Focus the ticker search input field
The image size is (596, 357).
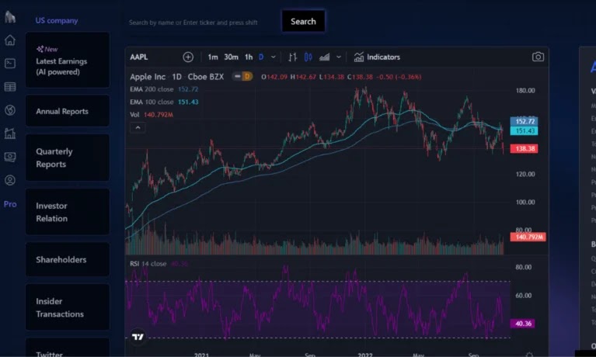click(x=202, y=23)
